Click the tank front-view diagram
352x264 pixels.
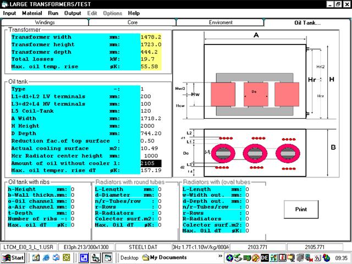[255, 81]
